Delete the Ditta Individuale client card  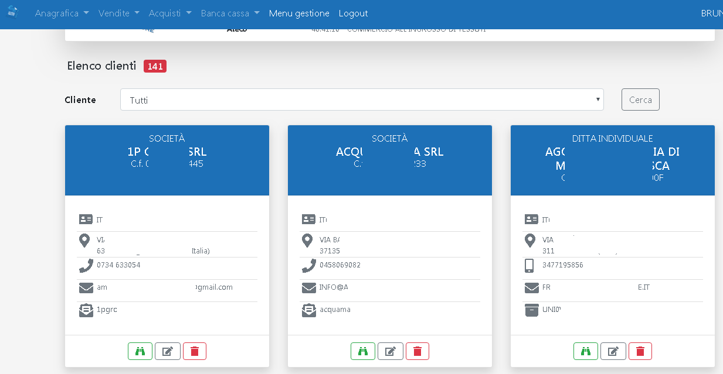[x=640, y=351]
